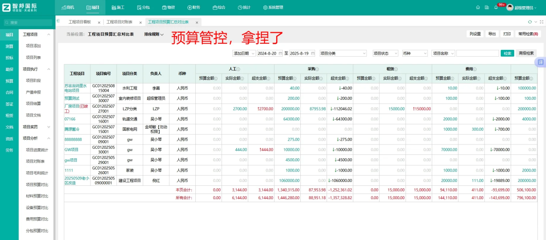Collapse the 项目分析 sidebar group
The height and width of the screenshot is (240, 546).
(49, 138)
